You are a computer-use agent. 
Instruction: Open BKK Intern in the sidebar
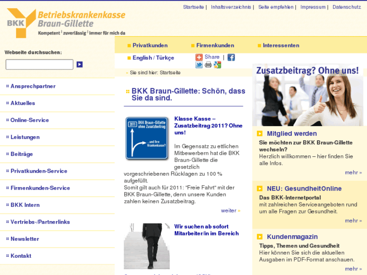(25, 205)
